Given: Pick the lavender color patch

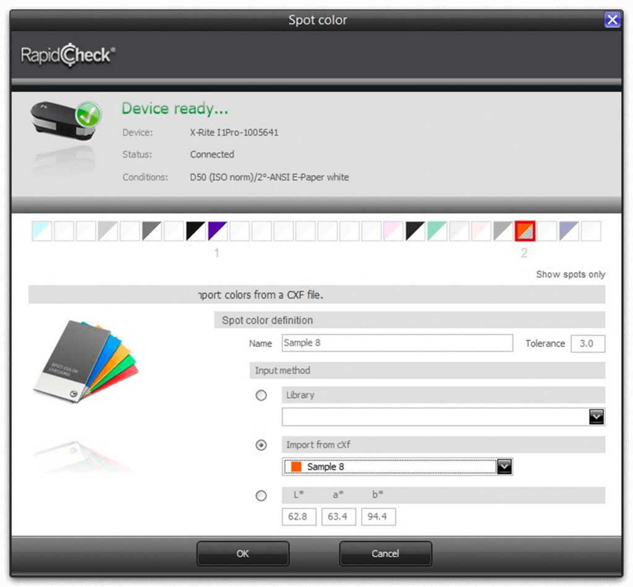Looking at the screenshot, I should (x=569, y=231).
